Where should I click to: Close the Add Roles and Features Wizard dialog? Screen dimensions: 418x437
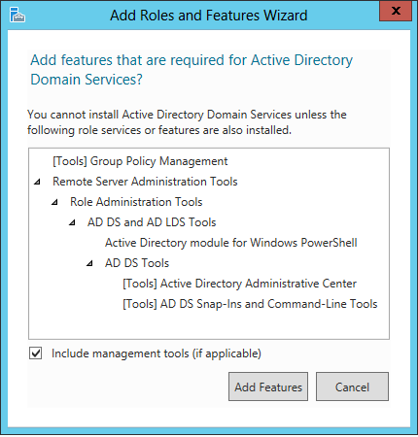(x=396, y=11)
